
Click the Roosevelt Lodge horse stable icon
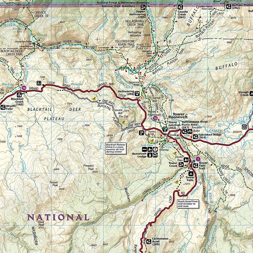[x=155, y=155]
